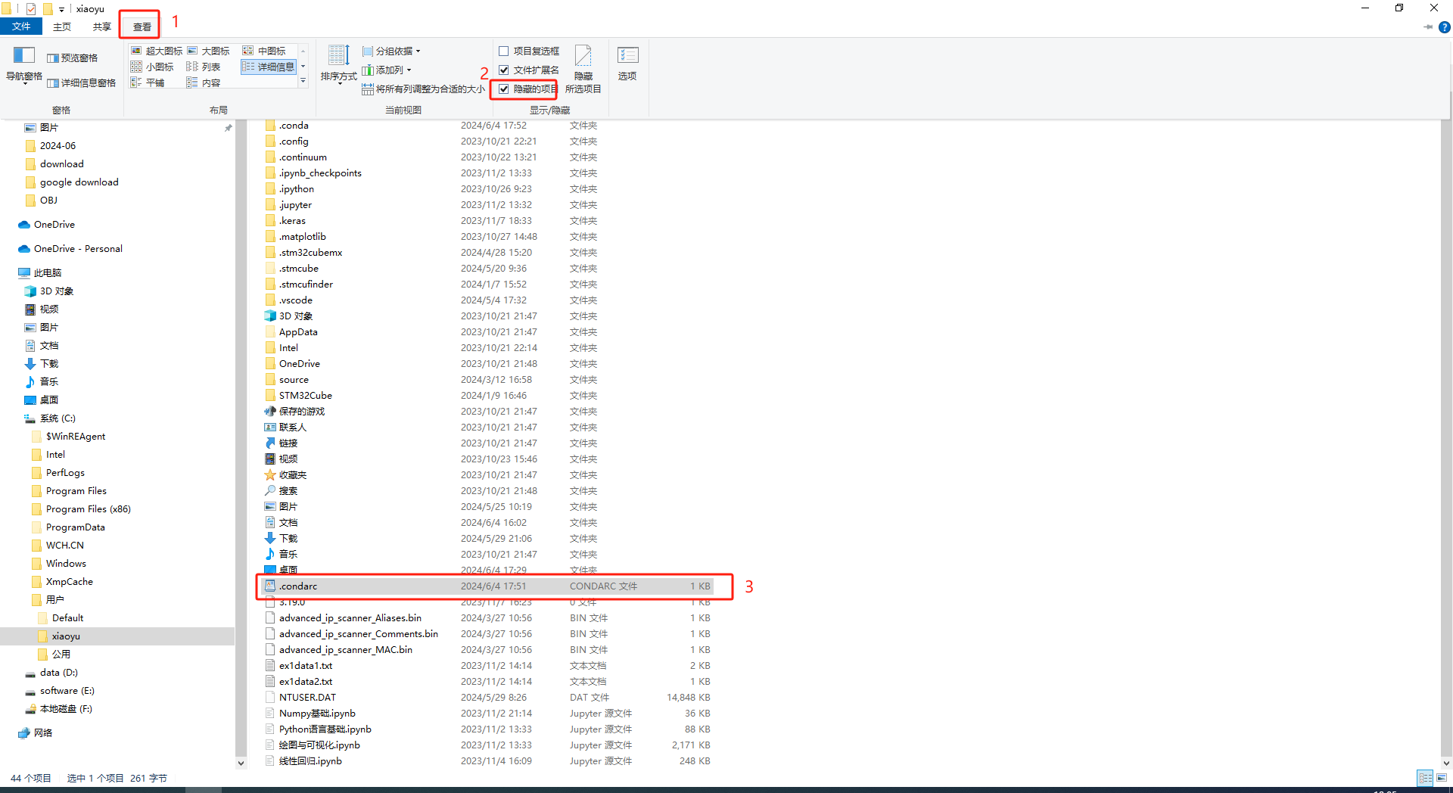Enable 项目复选框 item check boxes
The height and width of the screenshot is (793, 1453).
(x=529, y=51)
